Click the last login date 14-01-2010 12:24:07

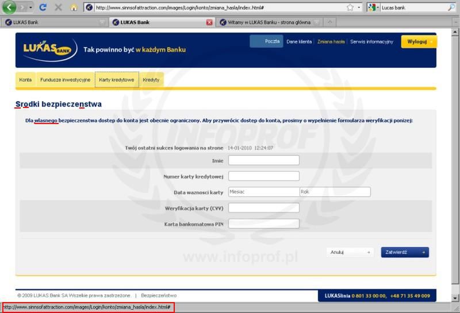click(250, 148)
